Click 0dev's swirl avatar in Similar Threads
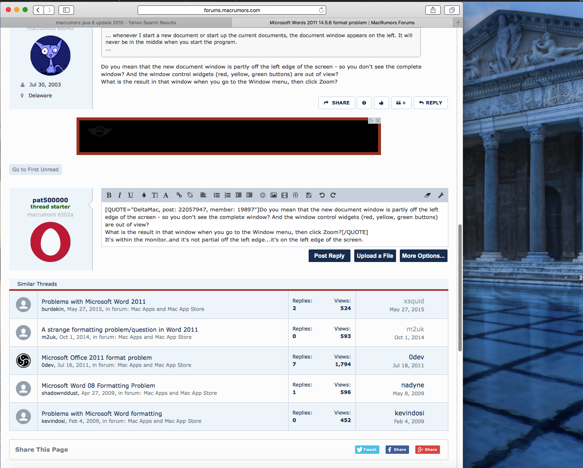 click(x=23, y=361)
